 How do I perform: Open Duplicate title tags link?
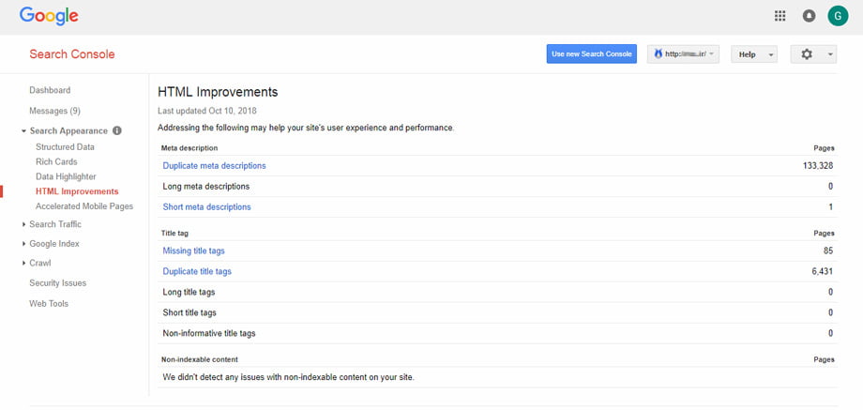[197, 271]
